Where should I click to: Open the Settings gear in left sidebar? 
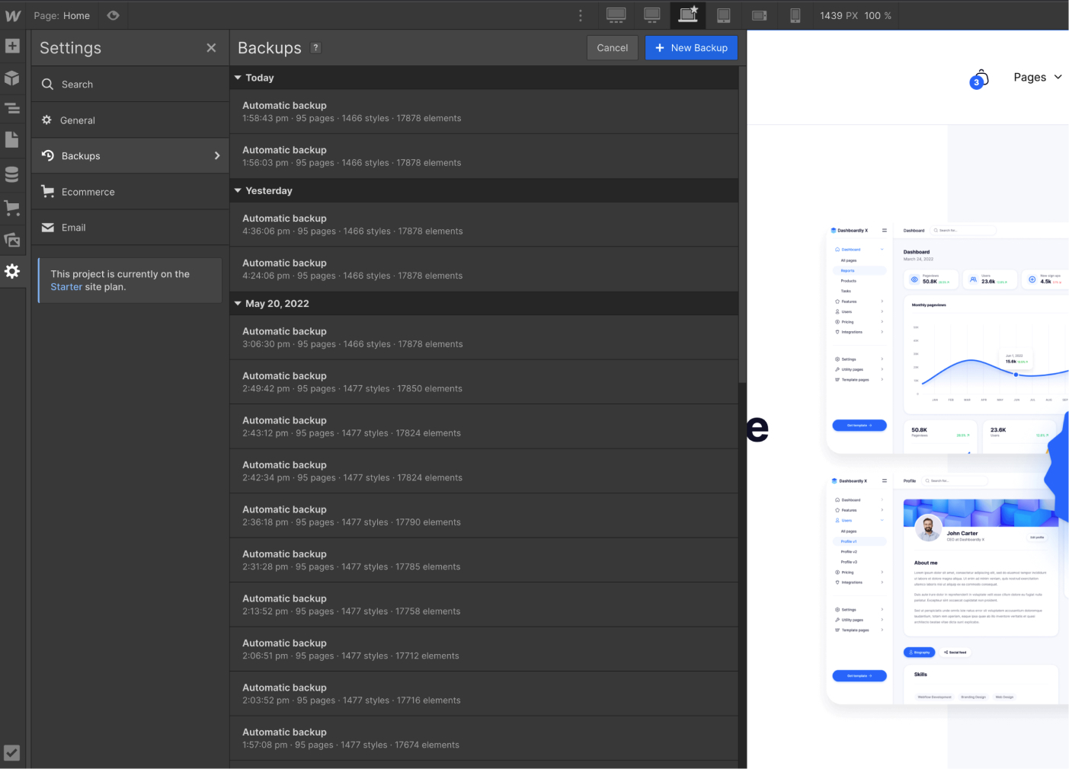pyautogui.click(x=12, y=271)
